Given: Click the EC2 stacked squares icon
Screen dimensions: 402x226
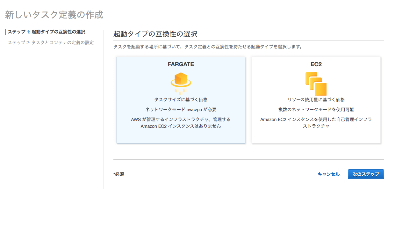Looking at the screenshot, I should coord(316,84).
